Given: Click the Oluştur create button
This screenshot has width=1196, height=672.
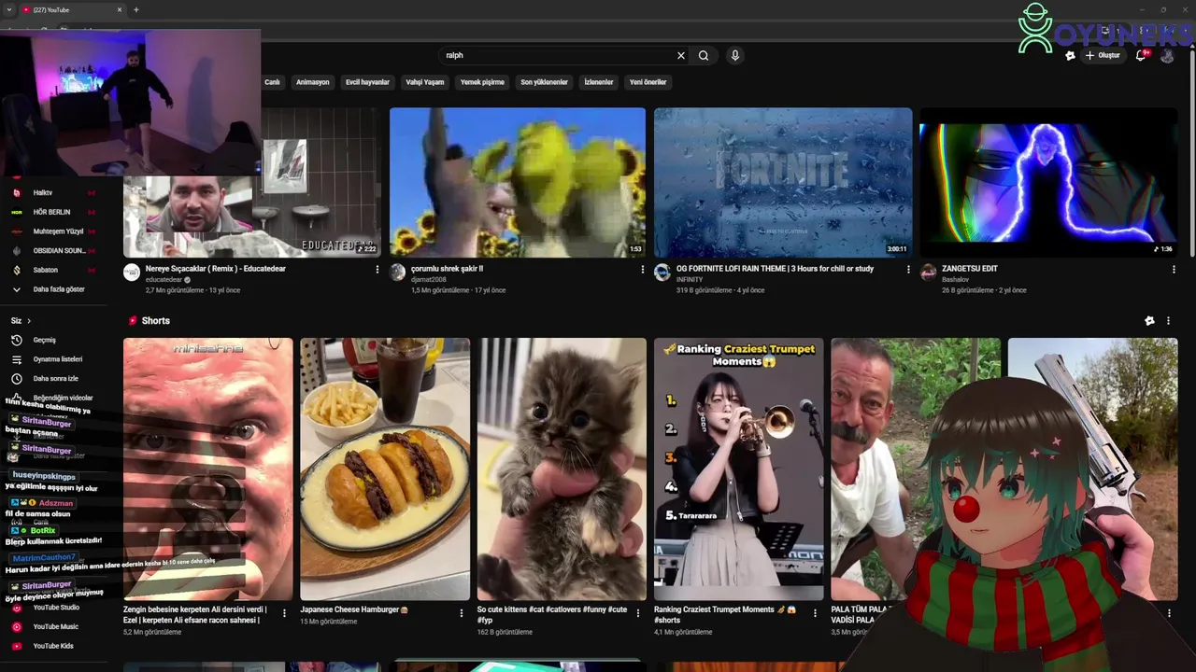Looking at the screenshot, I should [x=1103, y=56].
